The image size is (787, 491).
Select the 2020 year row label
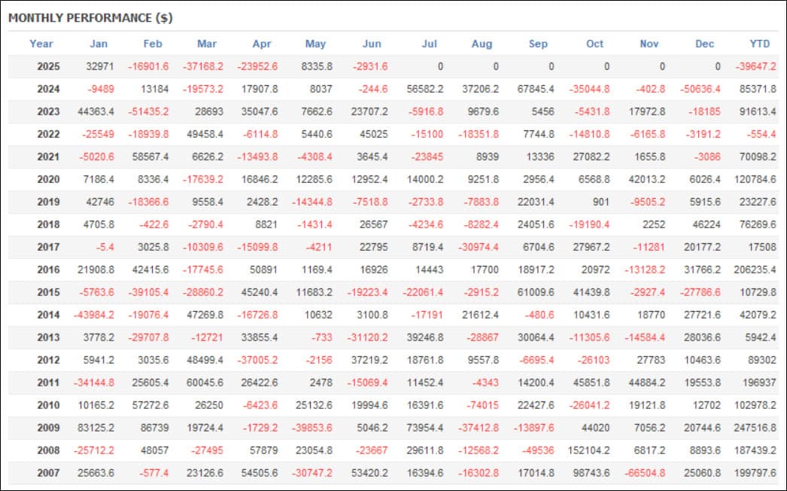point(48,179)
